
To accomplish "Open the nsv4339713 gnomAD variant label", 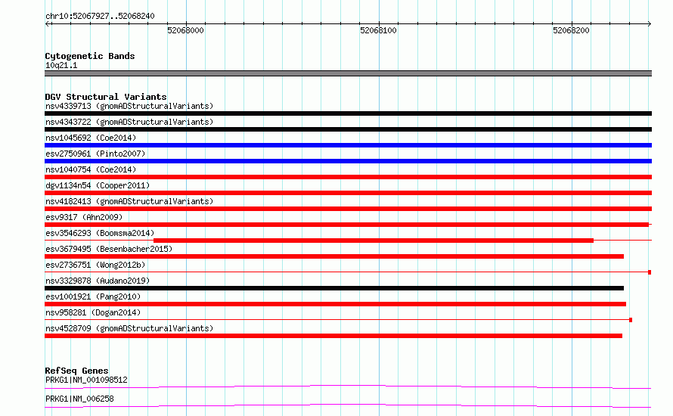I will (129, 106).
